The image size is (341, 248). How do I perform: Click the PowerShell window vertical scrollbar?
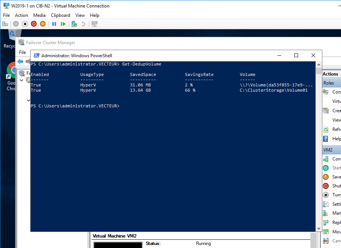coord(319,150)
